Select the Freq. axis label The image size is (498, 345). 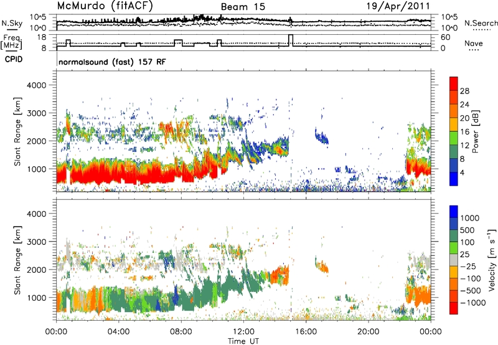[12, 38]
